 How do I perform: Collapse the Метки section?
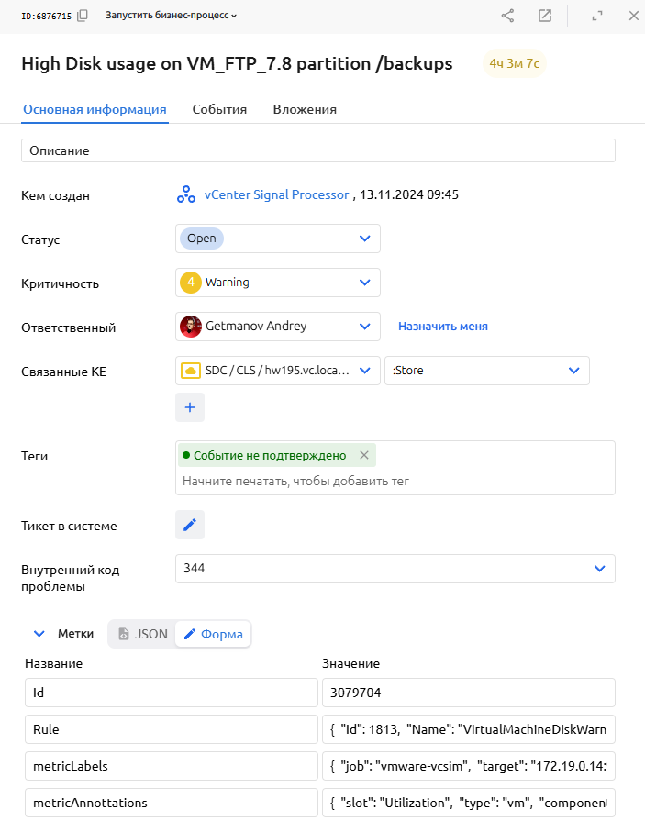click(39, 633)
